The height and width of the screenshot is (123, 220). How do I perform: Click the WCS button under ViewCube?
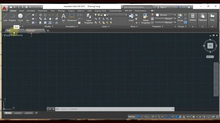tap(210, 57)
